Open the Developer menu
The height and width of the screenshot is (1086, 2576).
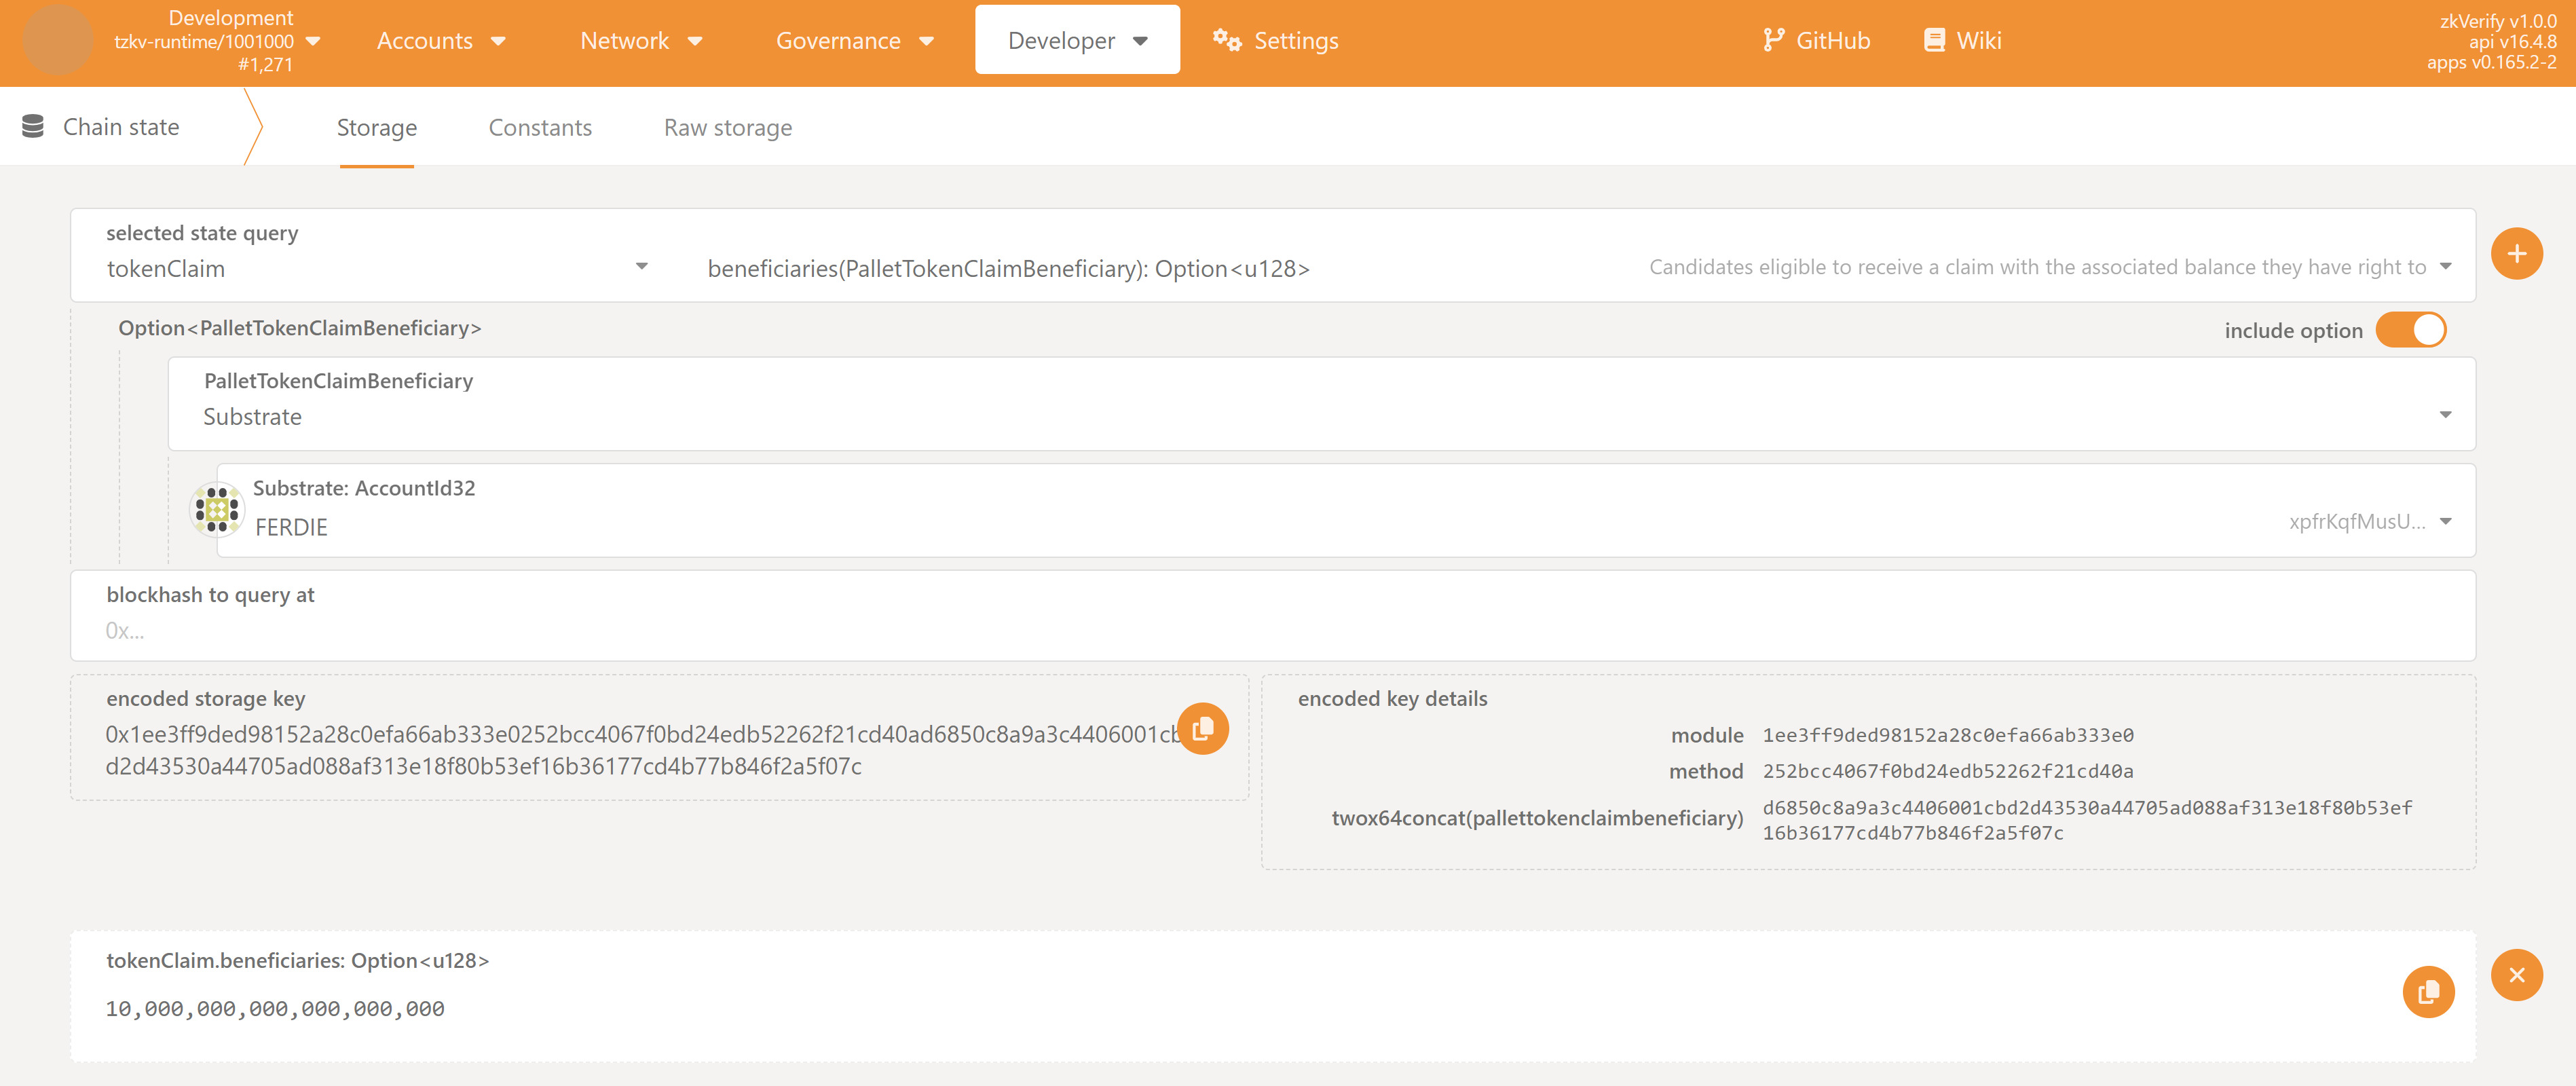pyautogui.click(x=1077, y=41)
